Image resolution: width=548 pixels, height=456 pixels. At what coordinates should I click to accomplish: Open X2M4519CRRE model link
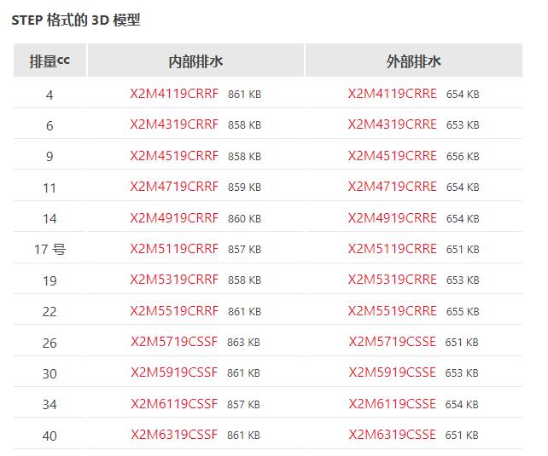point(392,156)
